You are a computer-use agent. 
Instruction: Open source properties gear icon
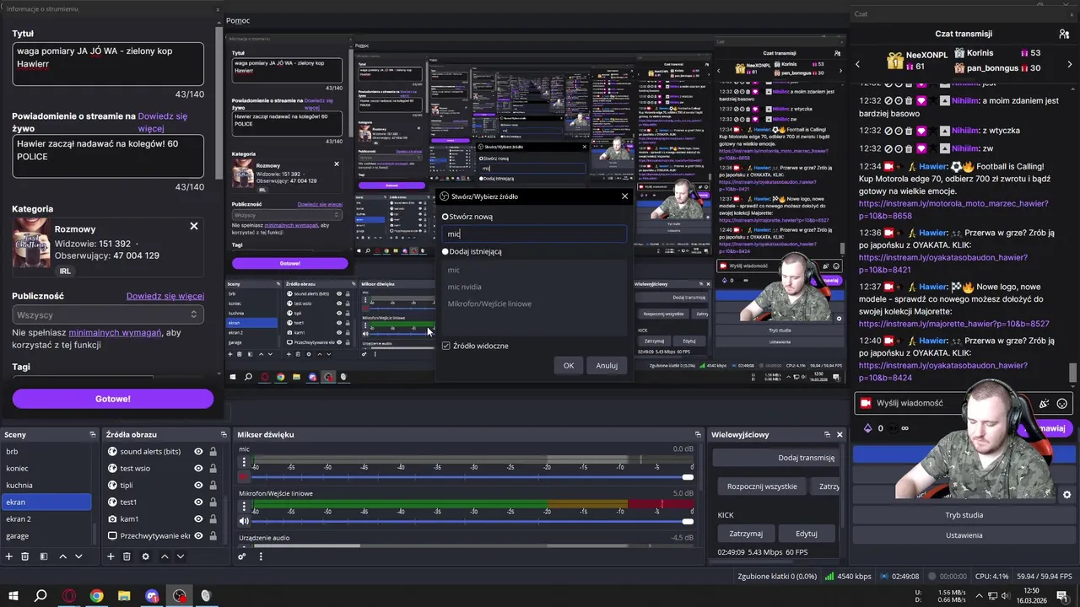pyautogui.click(x=145, y=556)
